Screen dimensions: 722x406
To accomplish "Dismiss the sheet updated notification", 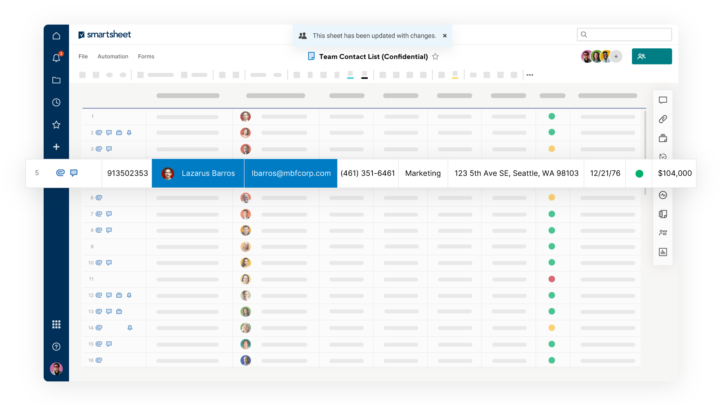I will tap(445, 36).
